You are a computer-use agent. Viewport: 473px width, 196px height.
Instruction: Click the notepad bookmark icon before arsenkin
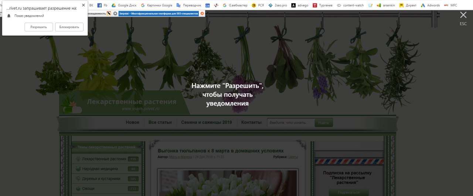click(370, 5)
